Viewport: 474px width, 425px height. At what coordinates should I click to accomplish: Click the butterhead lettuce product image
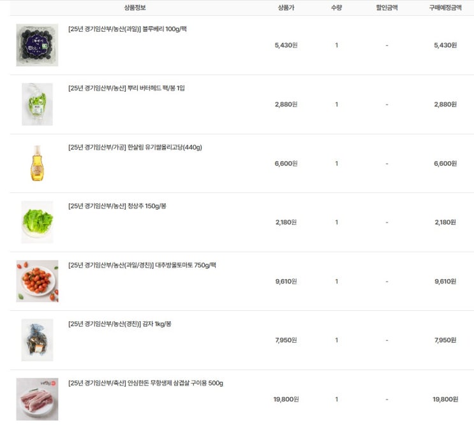pos(37,104)
